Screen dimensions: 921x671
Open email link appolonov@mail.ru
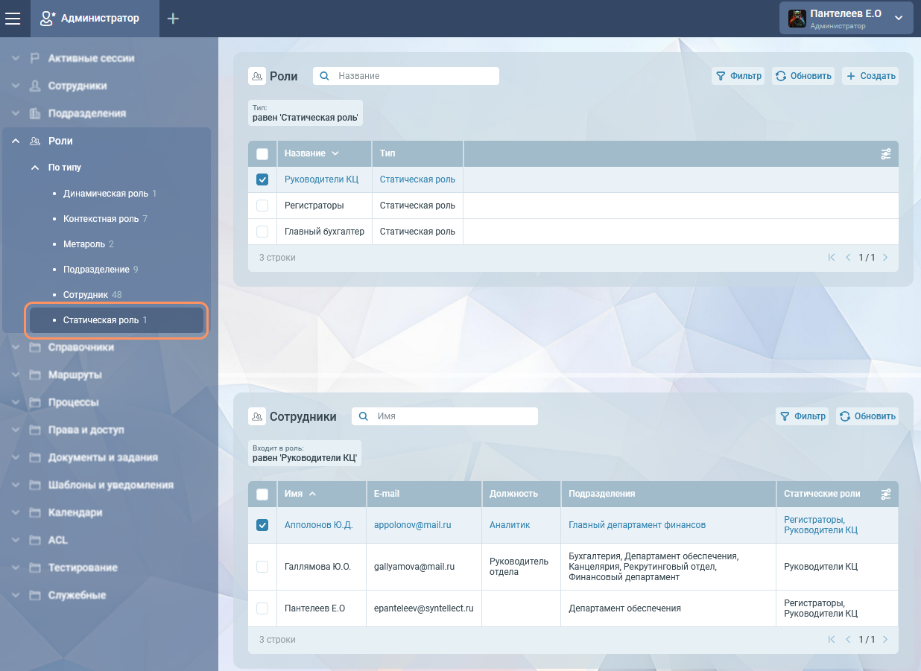click(x=413, y=525)
